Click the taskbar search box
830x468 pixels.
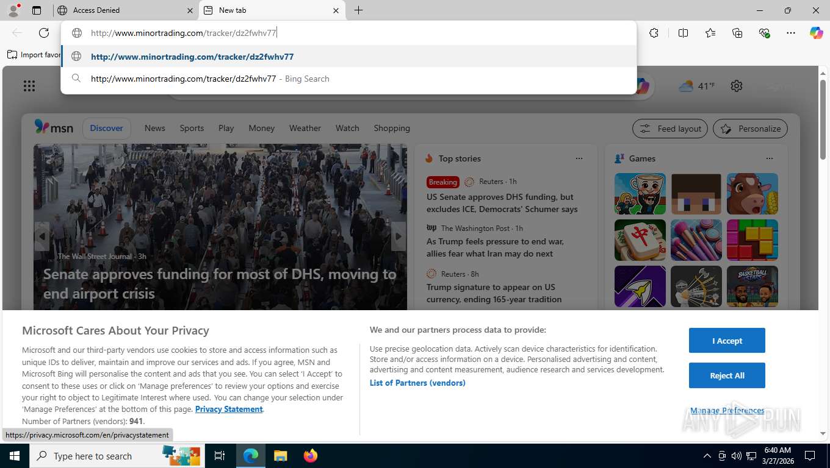(116, 456)
